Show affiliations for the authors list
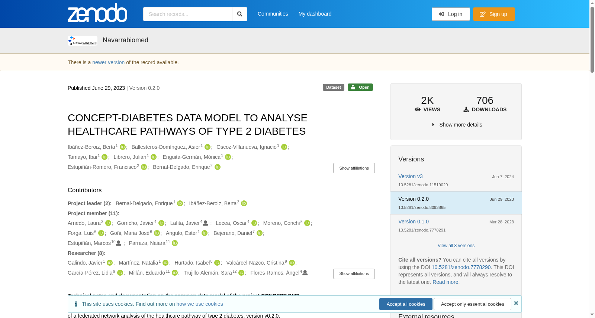Screen dimensions: 595x318 tap(354, 168)
